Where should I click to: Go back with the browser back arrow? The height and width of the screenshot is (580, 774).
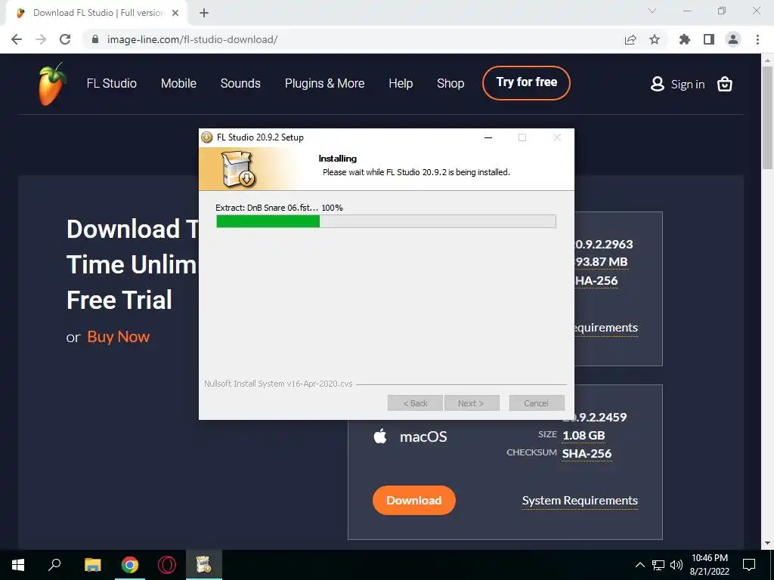pos(17,39)
